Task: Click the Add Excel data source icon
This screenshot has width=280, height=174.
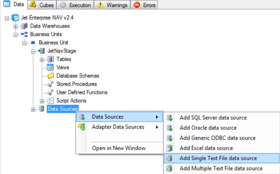Action: pyautogui.click(x=169, y=148)
